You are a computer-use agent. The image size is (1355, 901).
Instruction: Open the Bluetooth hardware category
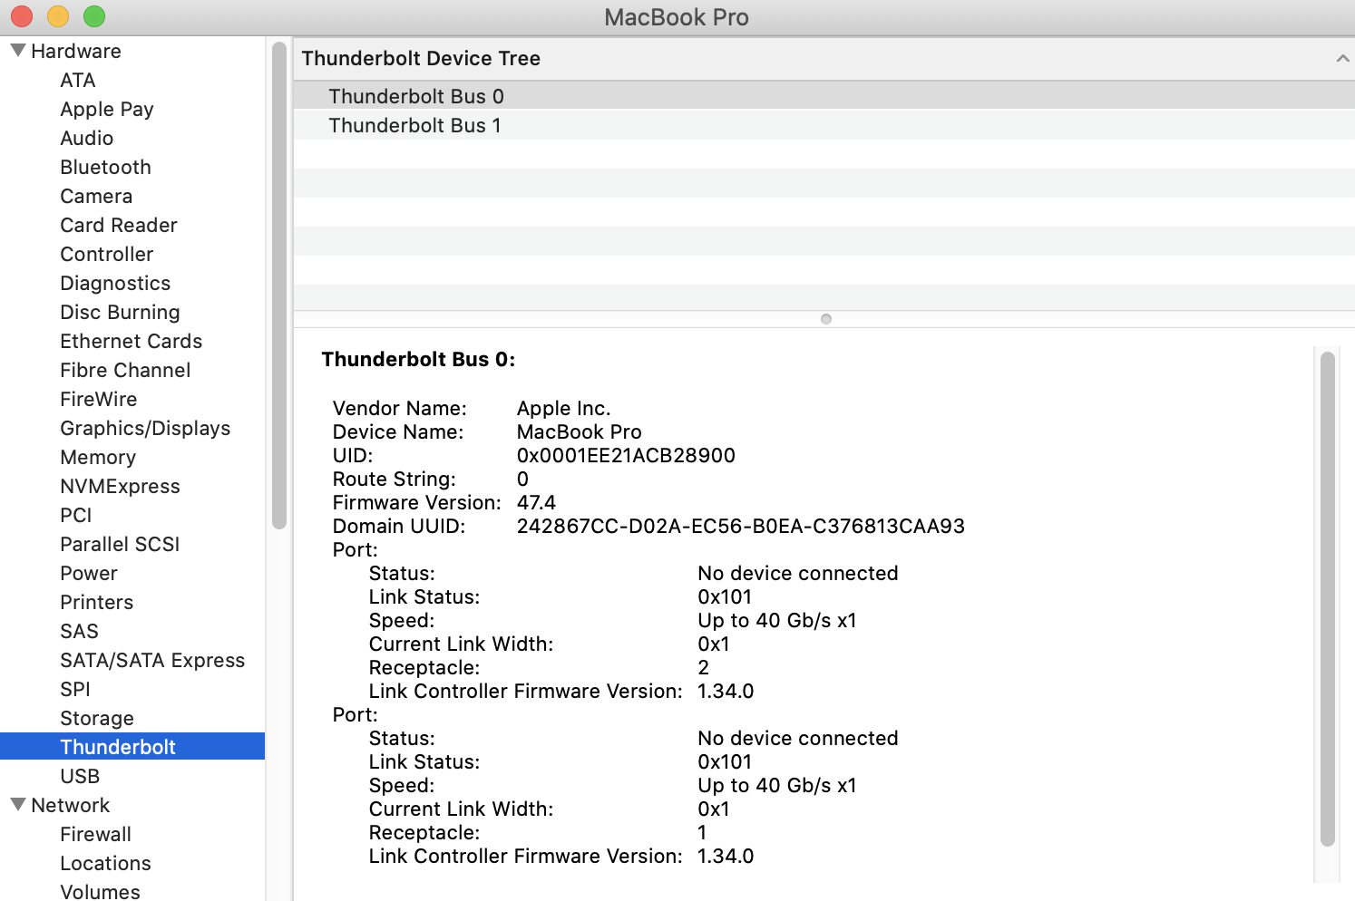(x=105, y=167)
